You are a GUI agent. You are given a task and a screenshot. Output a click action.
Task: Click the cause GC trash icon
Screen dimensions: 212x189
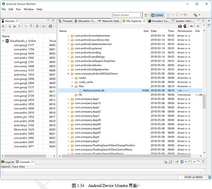[19, 26]
